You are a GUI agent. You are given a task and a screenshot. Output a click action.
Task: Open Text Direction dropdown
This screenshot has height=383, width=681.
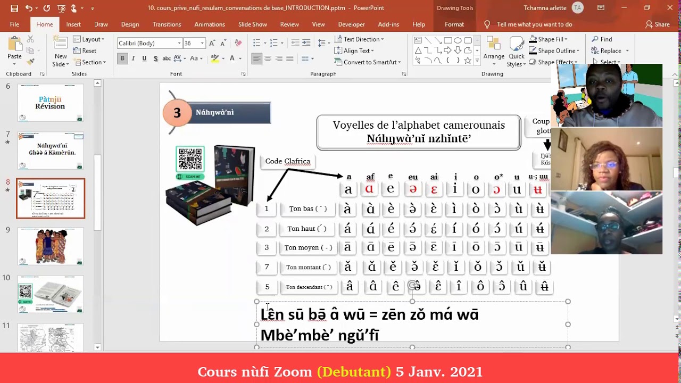tap(359, 39)
